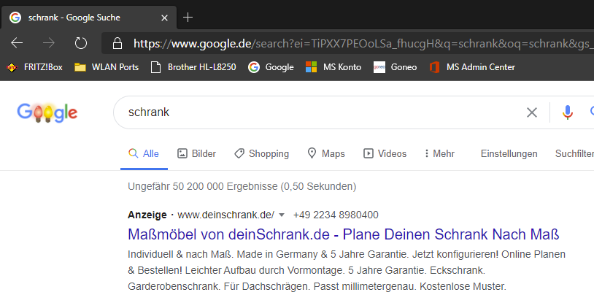The width and height of the screenshot is (594, 303).
Task: Open the MS Konto bookmark
Action: click(333, 67)
